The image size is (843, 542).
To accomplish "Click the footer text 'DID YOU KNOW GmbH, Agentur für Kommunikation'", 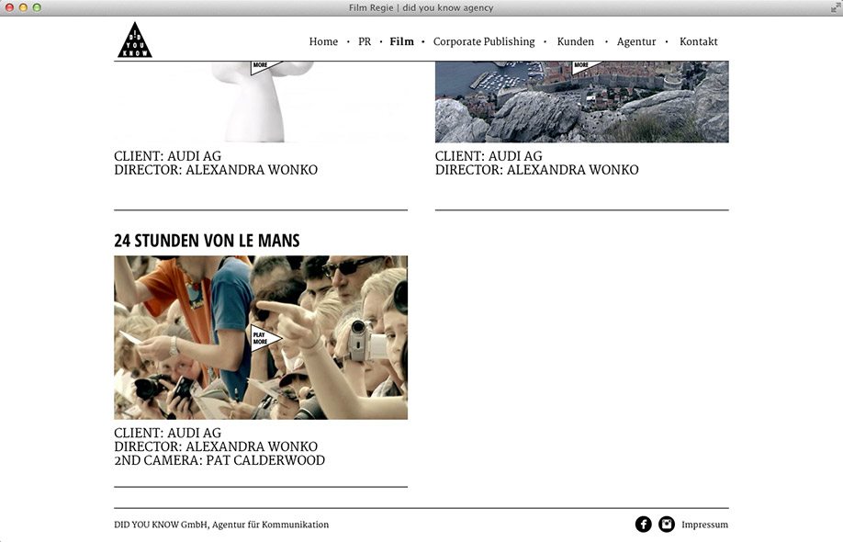I will click(221, 525).
